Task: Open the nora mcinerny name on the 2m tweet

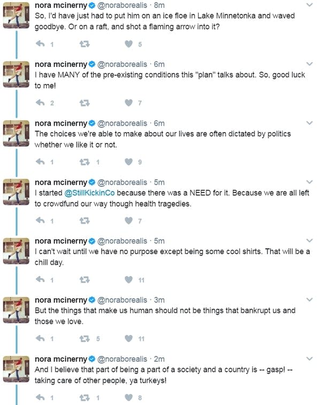Action: tap(61, 359)
